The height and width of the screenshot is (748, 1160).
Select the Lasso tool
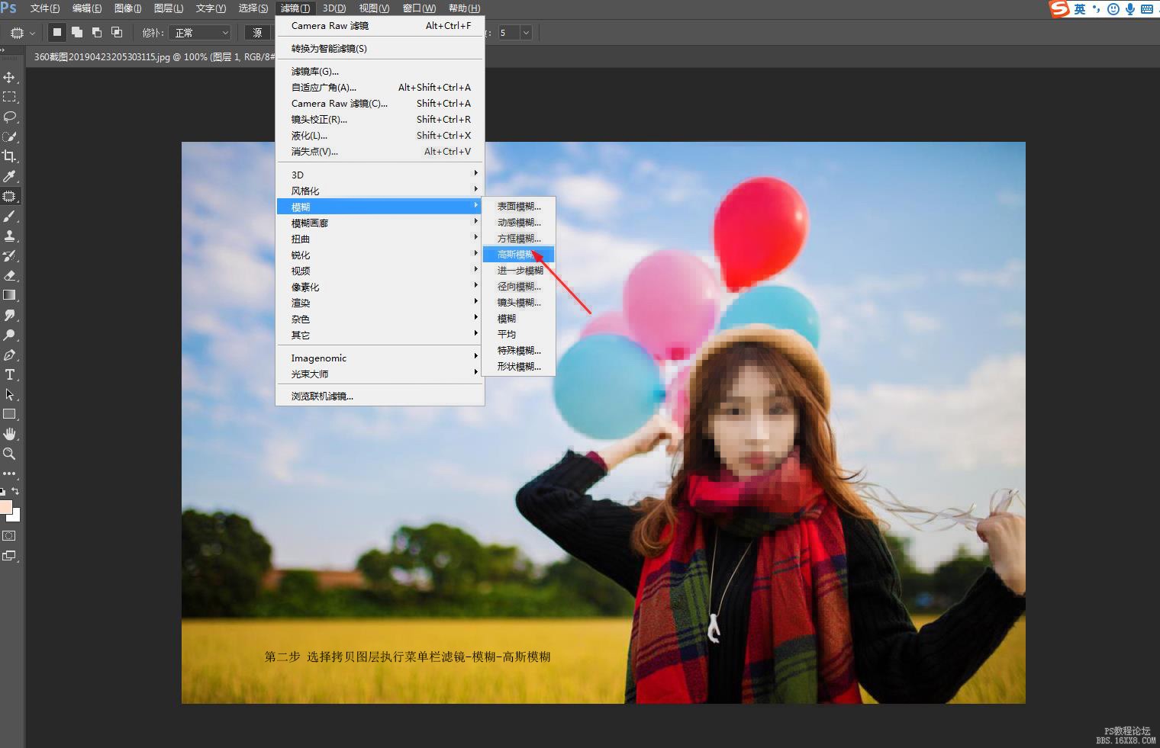(x=9, y=117)
